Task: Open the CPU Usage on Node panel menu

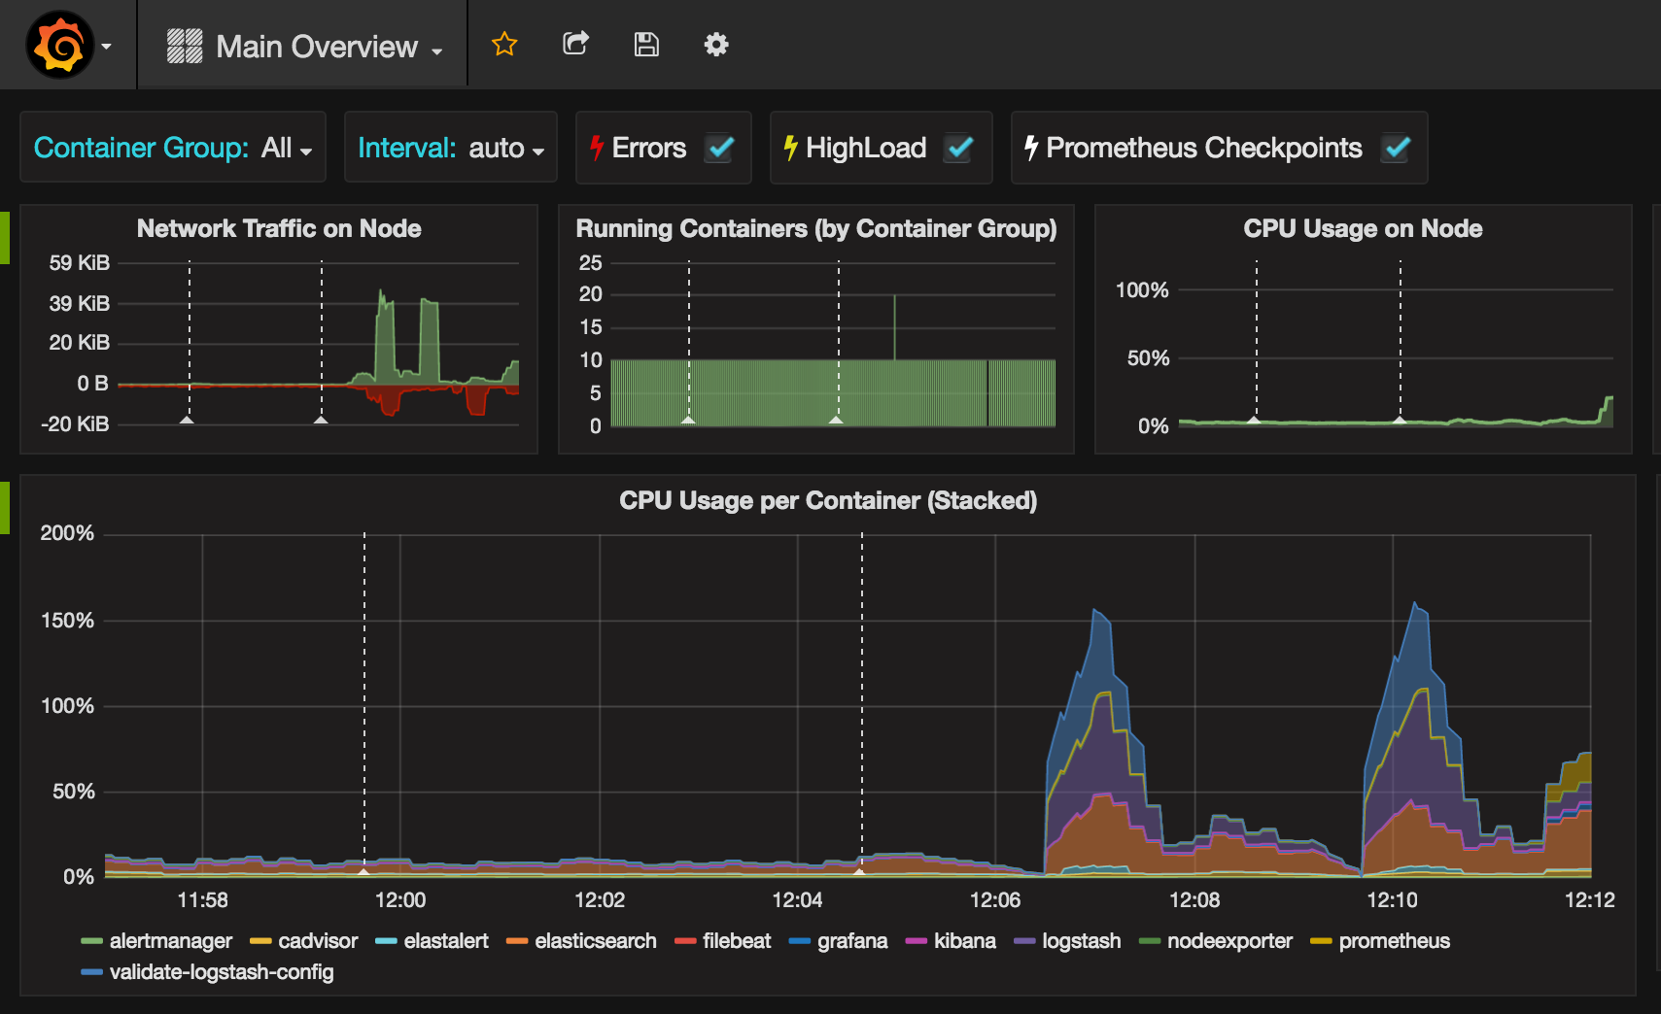Action: (x=1363, y=228)
